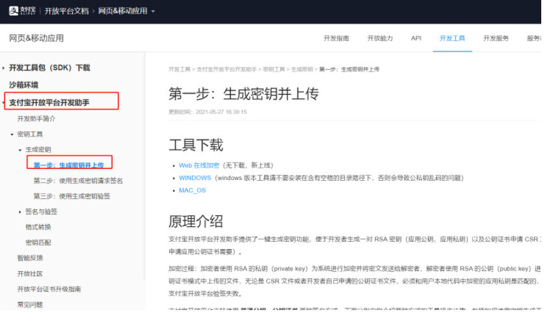551x312 pixels.
Task: Click 密钥工具 in breadcrumb trail
Action: pyautogui.click(x=274, y=69)
